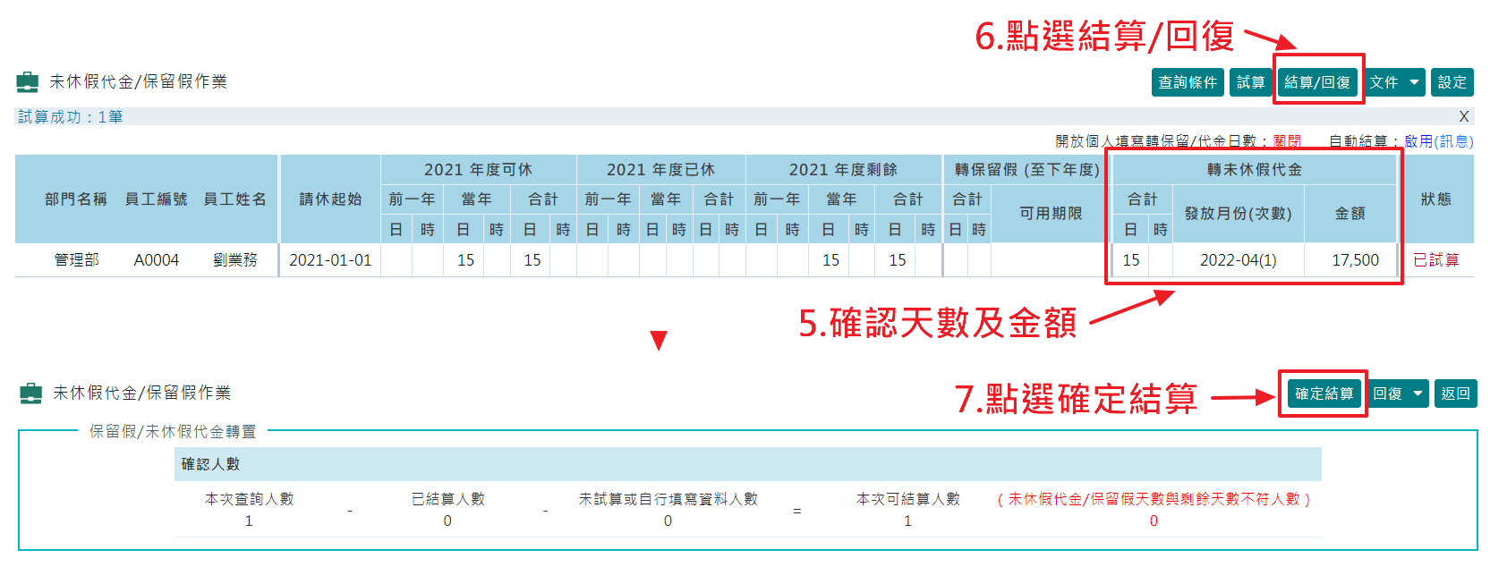Screen dimensions: 1490x567
Task: Close the 試算成功 message bar with X
Action: [x=1464, y=116]
